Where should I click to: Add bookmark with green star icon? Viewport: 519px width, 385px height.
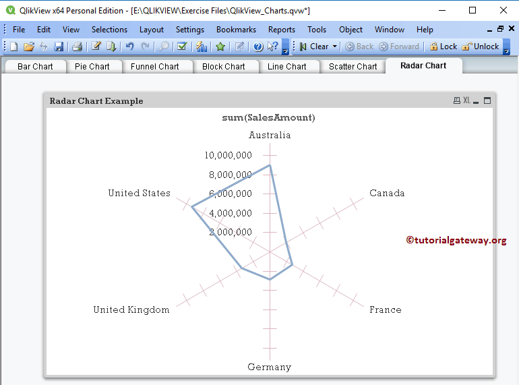[220, 47]
